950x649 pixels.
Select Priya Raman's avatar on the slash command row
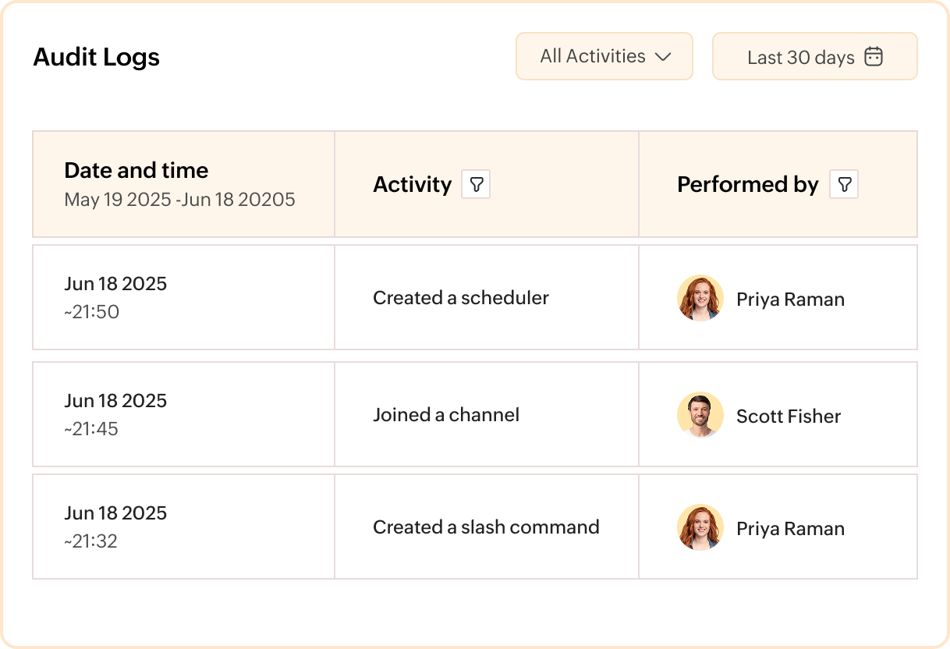pyautogui.click(x=700, y=527)
